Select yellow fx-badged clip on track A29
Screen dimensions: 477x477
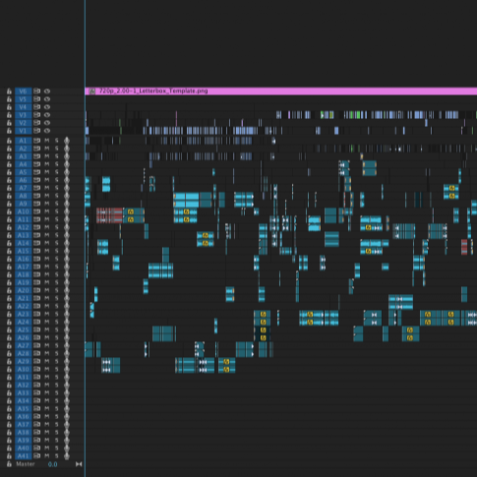pos(227,362)
